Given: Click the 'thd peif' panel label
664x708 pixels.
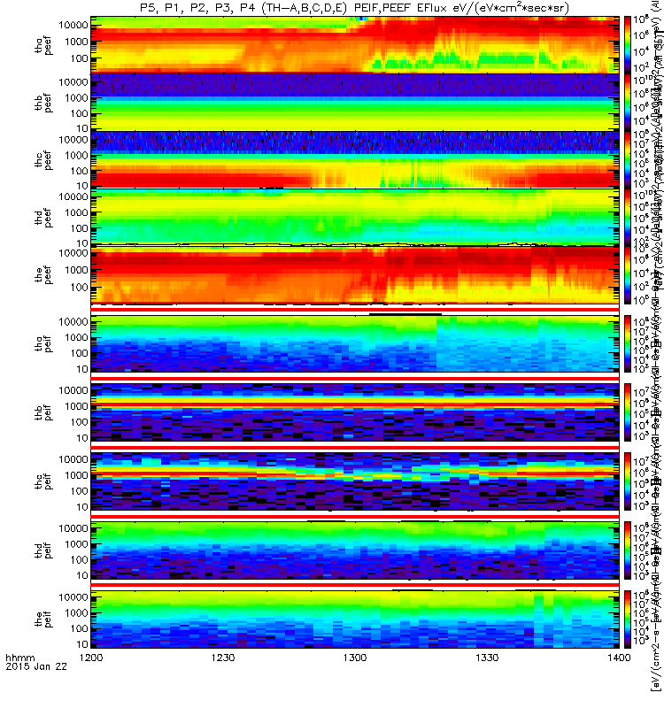Looking at the screenshot, I should coord(43,550).
